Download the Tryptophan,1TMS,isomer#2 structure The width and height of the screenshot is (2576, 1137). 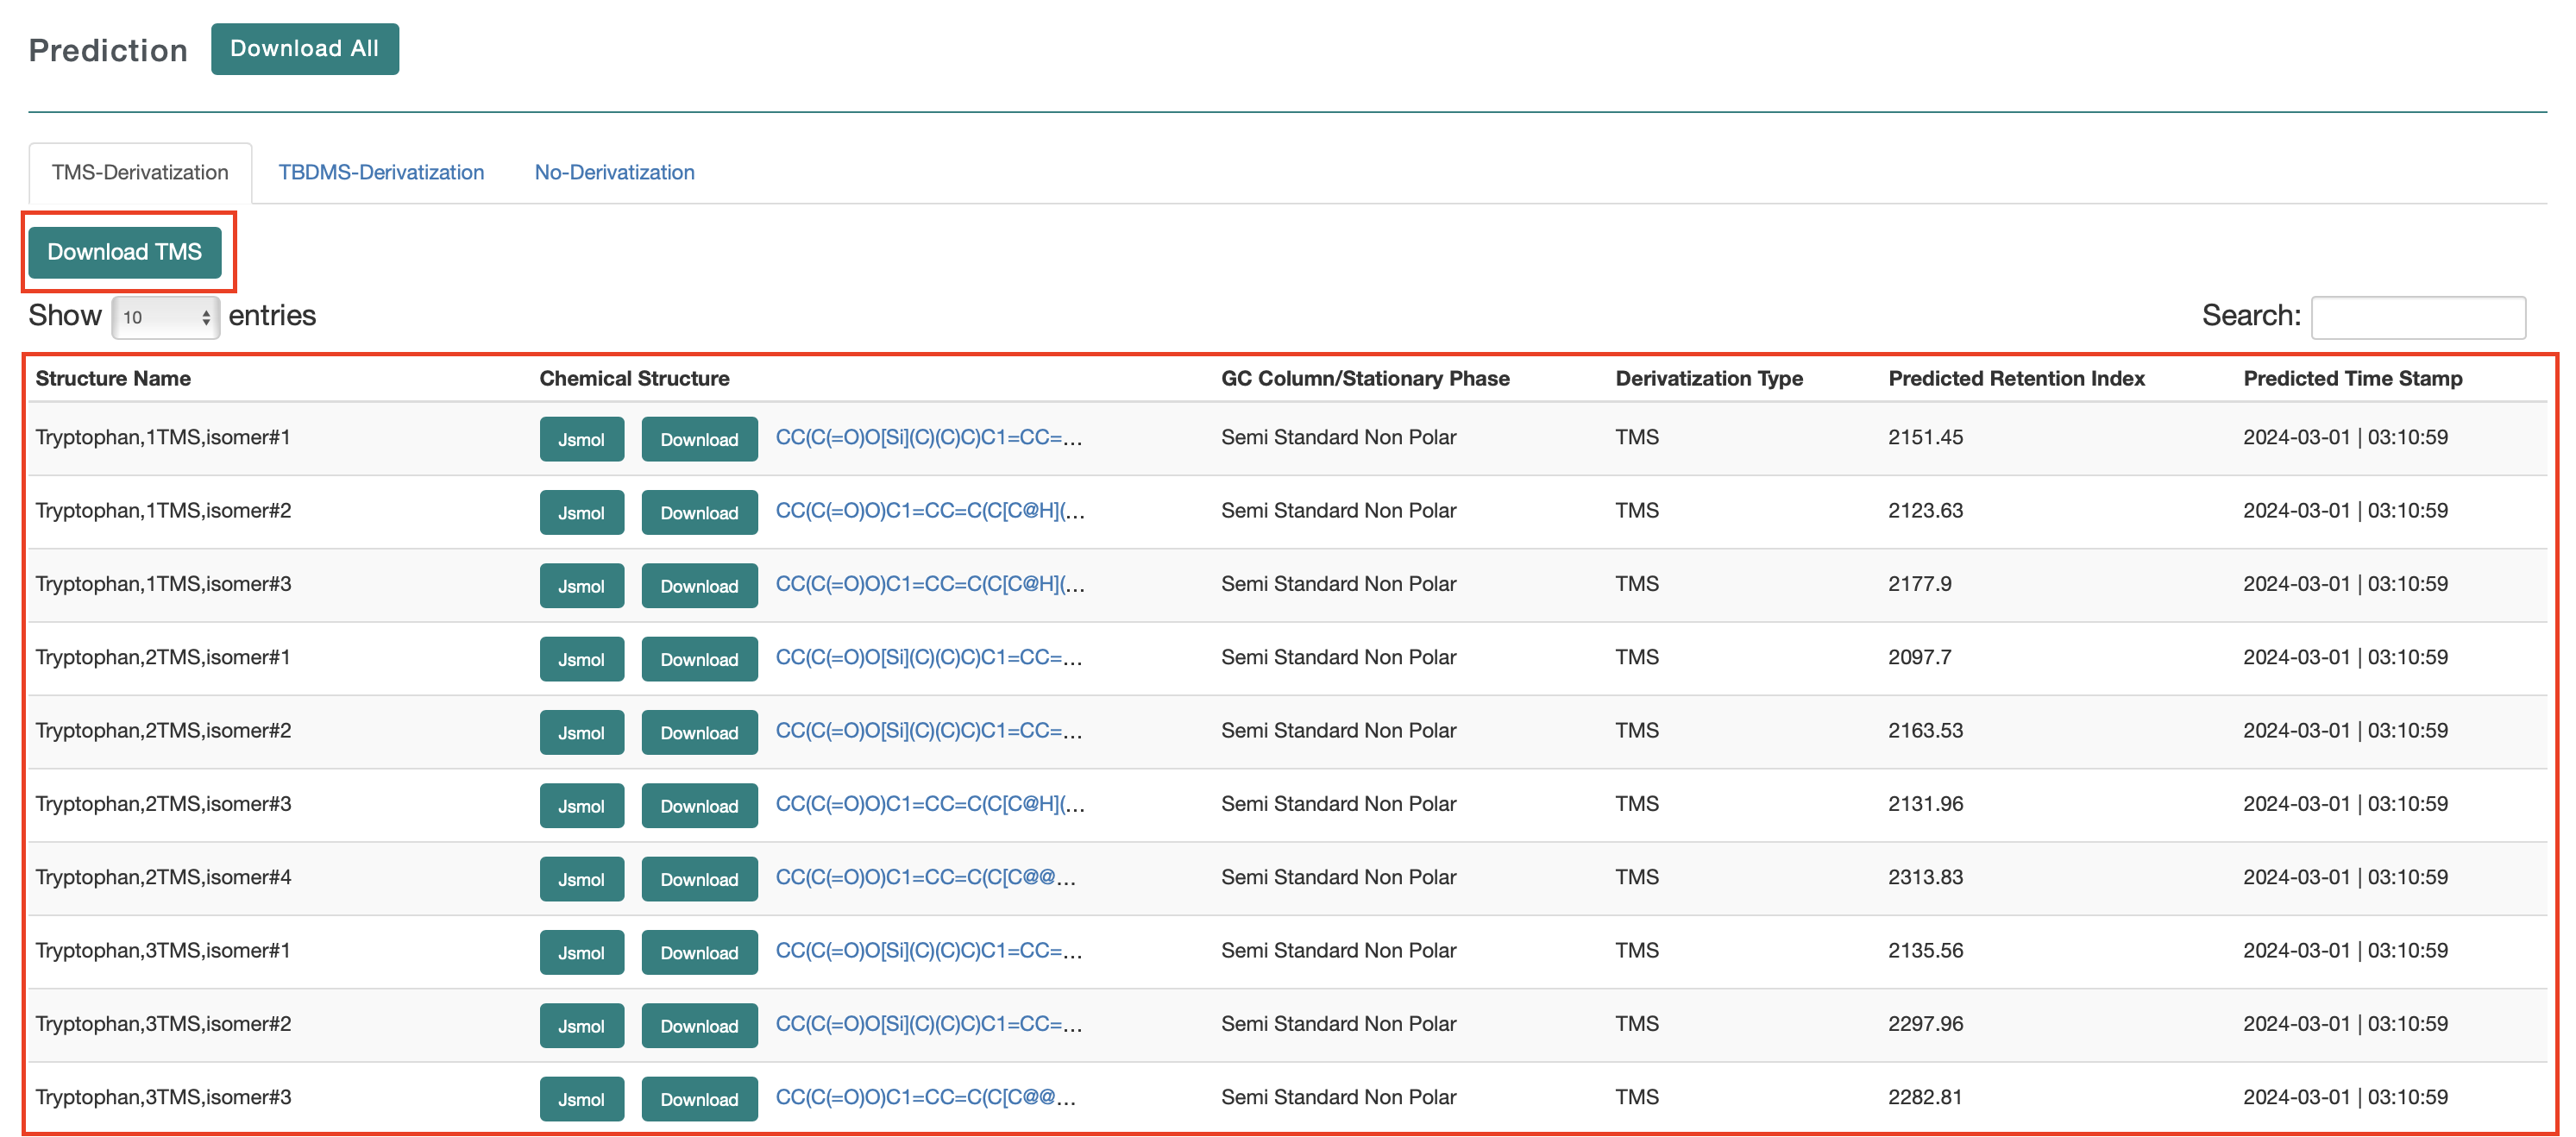click(699, 512)
